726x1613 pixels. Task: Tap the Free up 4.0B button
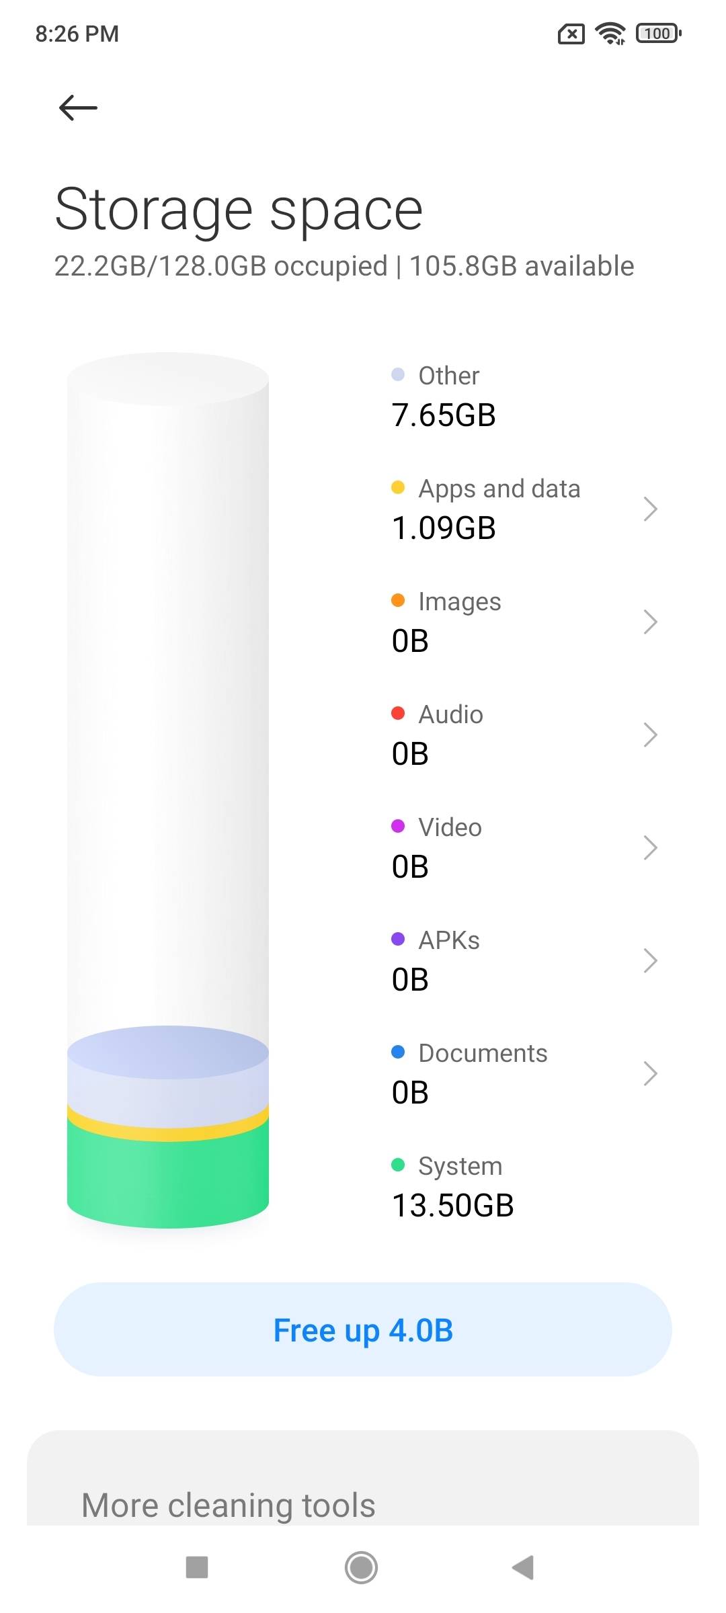pyautogui.click(x=363, y=1329)
